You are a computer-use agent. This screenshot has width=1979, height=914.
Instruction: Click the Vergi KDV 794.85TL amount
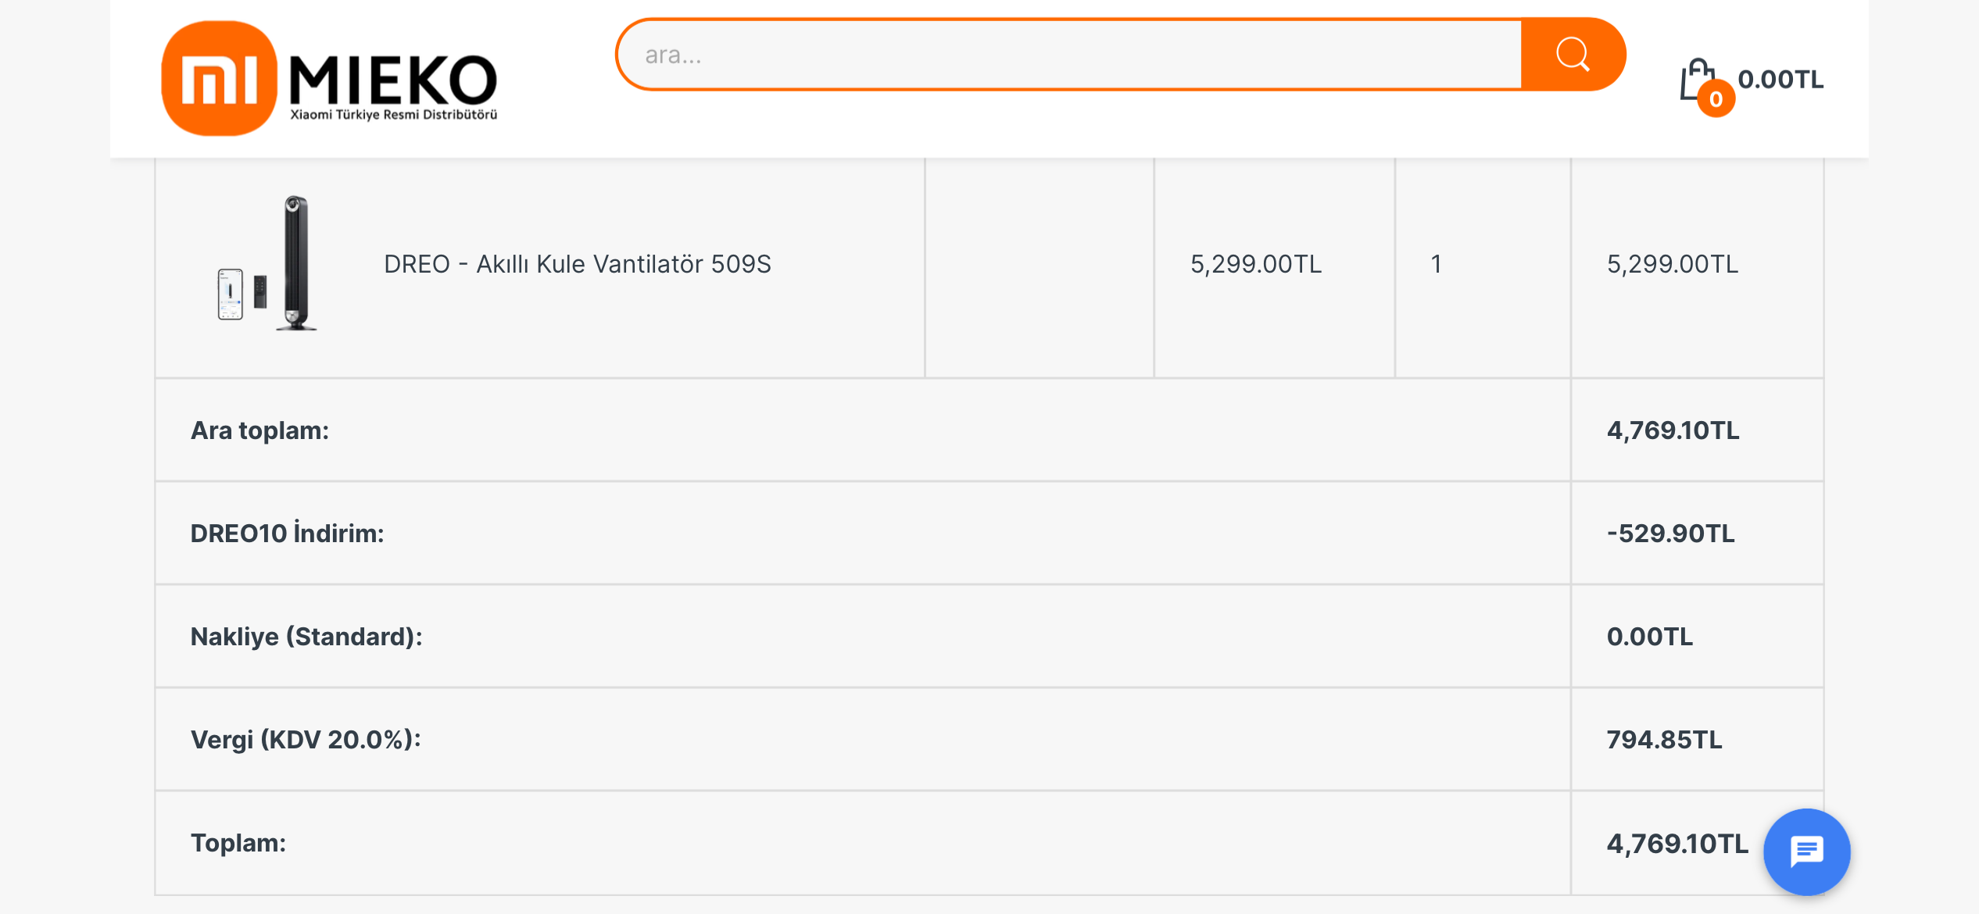[1664, 740]
